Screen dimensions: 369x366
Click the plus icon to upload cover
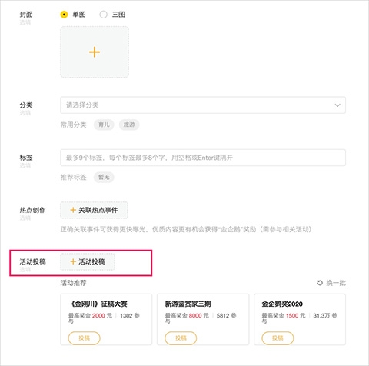point(95,52)
